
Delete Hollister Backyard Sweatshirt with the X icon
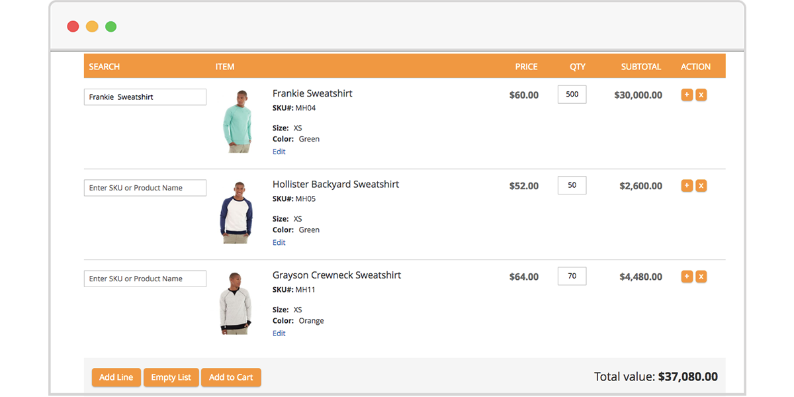pos(701,186)
